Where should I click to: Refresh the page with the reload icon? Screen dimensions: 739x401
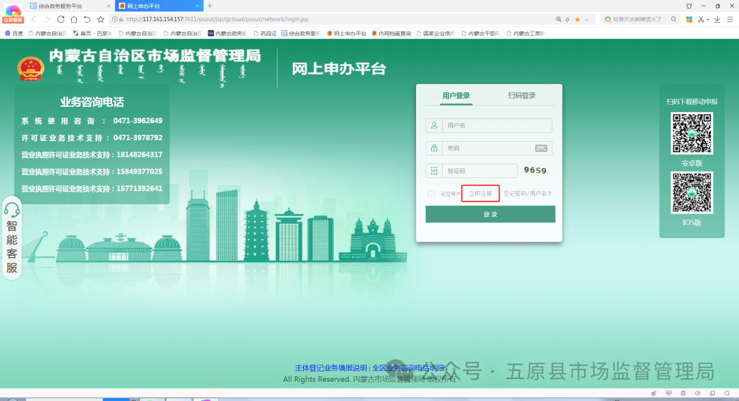coord(61,19)
